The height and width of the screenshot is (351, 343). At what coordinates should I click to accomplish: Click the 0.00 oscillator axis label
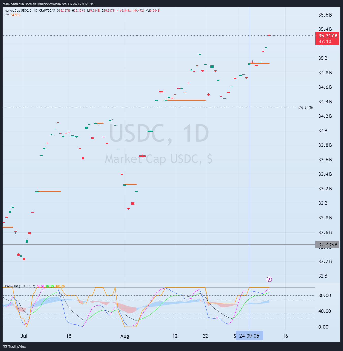[x=323, y=327]
